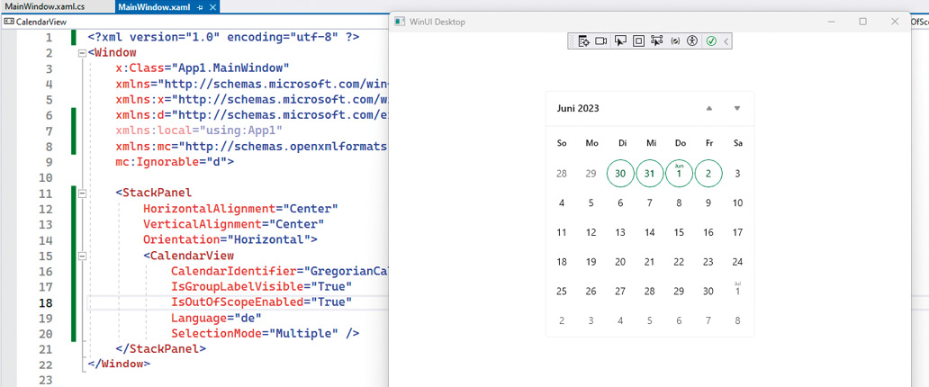Open Go to Live Visual Tree tool
929x387 pixels.
583,40
